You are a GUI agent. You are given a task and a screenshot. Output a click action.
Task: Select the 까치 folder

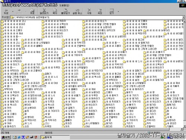pyautogui.click(x=147, y=123)
